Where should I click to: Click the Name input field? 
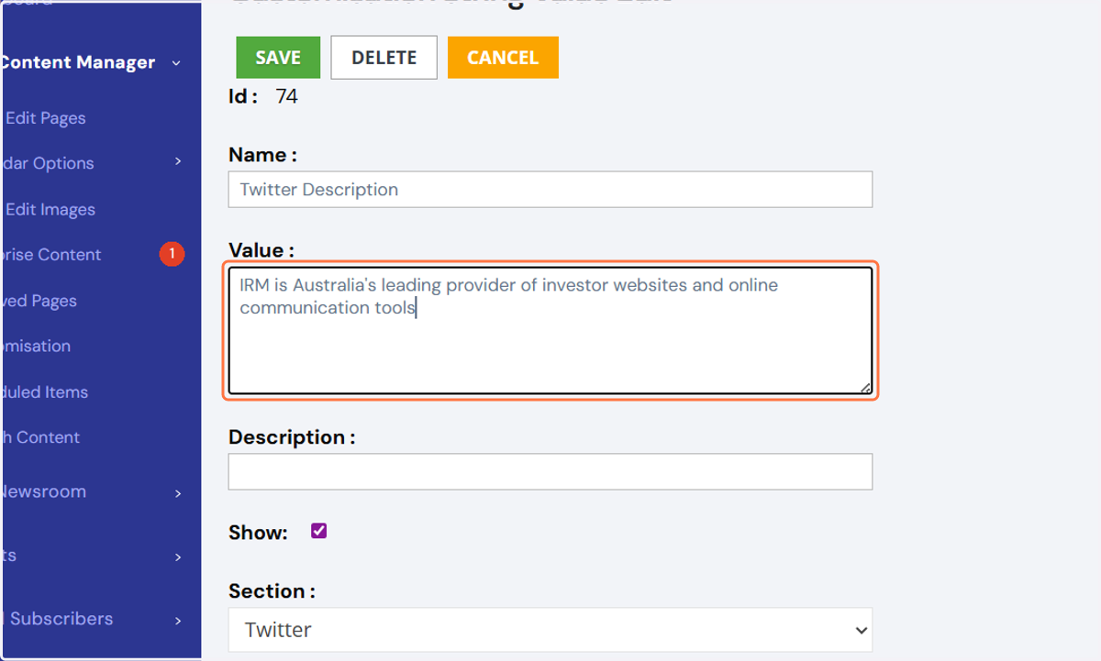pos(550,190)
